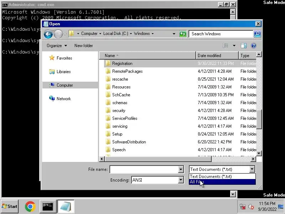Open the Organize menu

pos(57,46)
